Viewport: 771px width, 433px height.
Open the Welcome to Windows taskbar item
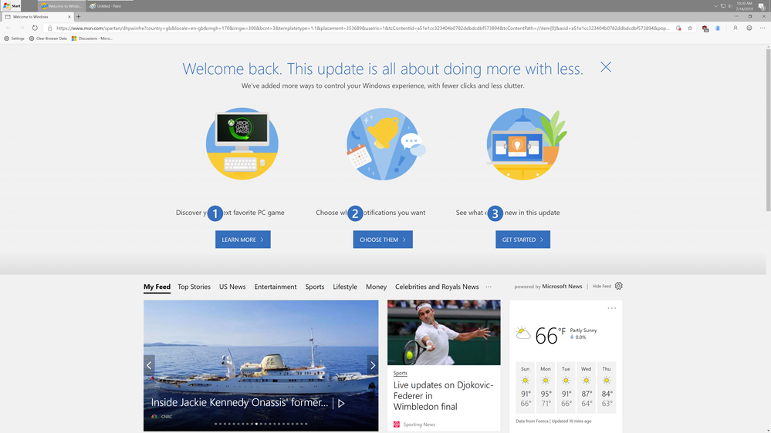point(62,6)
